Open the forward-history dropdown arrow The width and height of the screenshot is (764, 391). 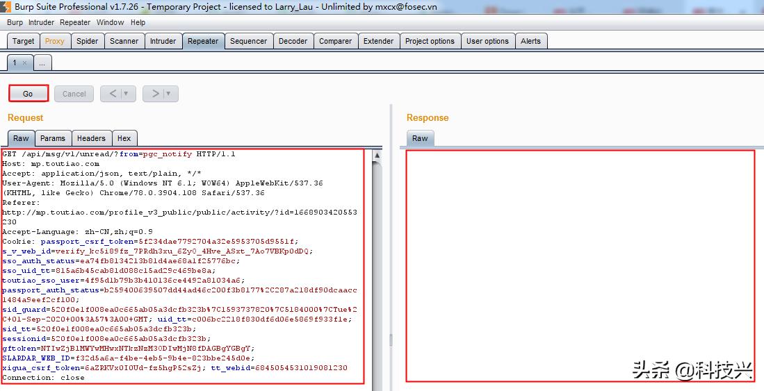click(169, 94)
